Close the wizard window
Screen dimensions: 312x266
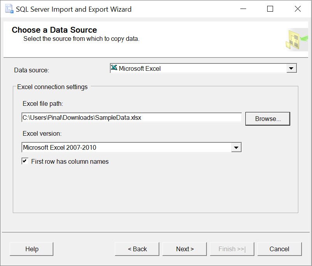[x=298, y=9]
